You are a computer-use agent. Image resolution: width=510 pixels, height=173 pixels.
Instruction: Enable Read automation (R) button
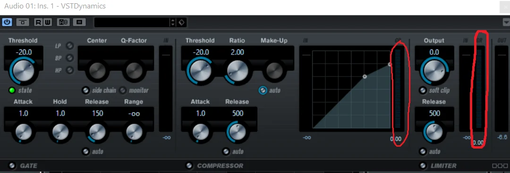(x=38, y=23)
